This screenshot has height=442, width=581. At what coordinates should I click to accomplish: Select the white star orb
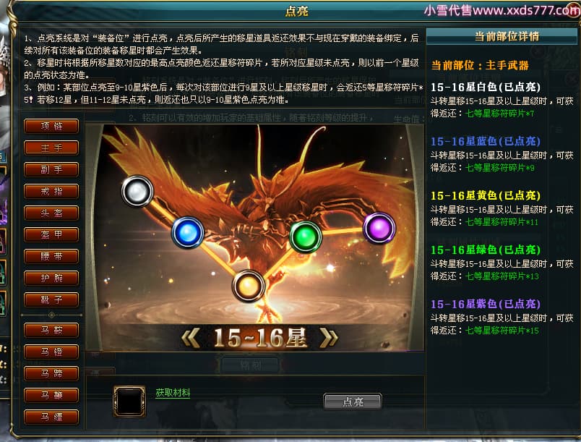(x=137, y=191)
